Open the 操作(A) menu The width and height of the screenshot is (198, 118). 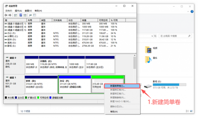[x=18, y=11]
